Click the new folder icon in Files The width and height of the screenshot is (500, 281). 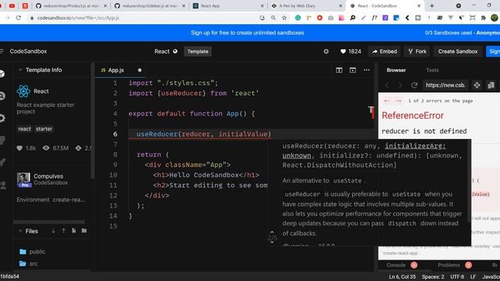pos(84,231)
